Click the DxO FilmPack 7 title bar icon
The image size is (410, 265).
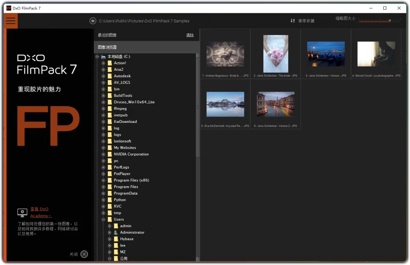click(x=9, y=8)
